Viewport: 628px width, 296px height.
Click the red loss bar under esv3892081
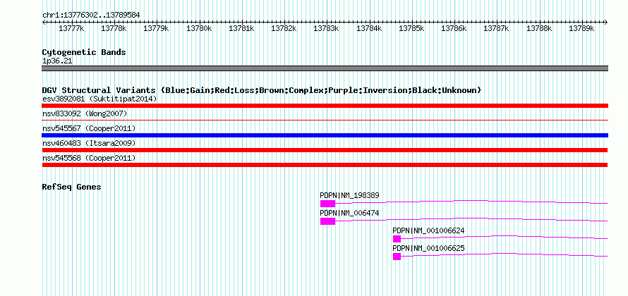tap(325, 106)
